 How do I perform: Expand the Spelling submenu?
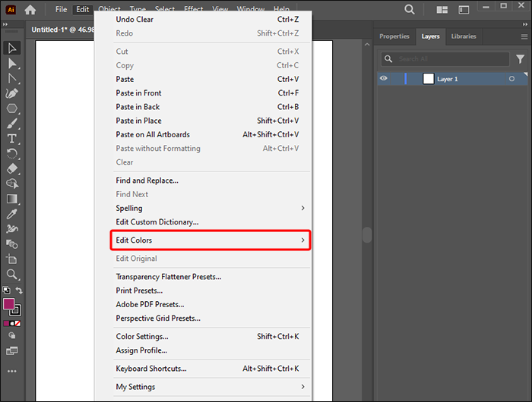point(211,208)
